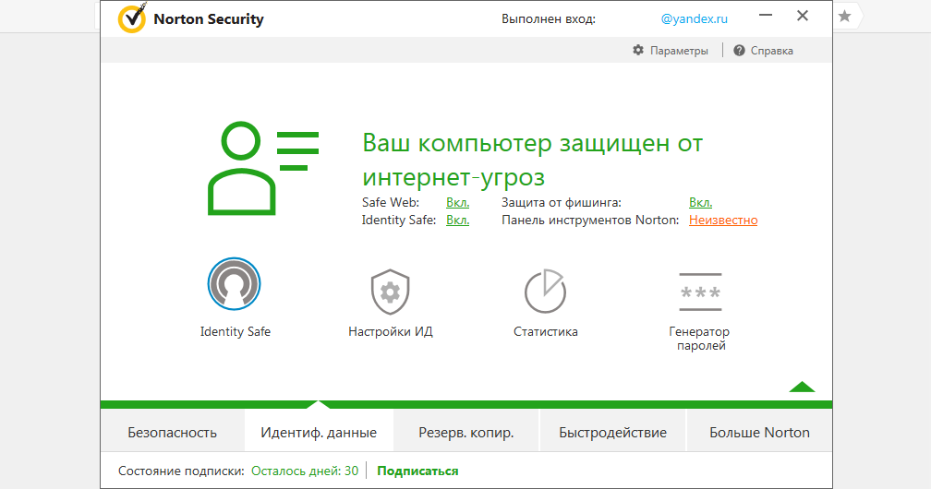Click the Norton Security checkmark logo

132,18
